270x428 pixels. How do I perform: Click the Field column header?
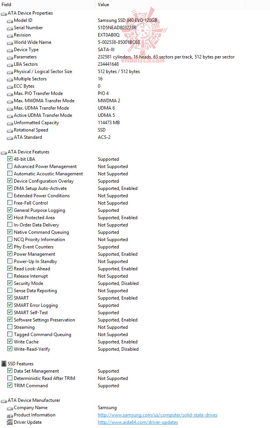47,5
